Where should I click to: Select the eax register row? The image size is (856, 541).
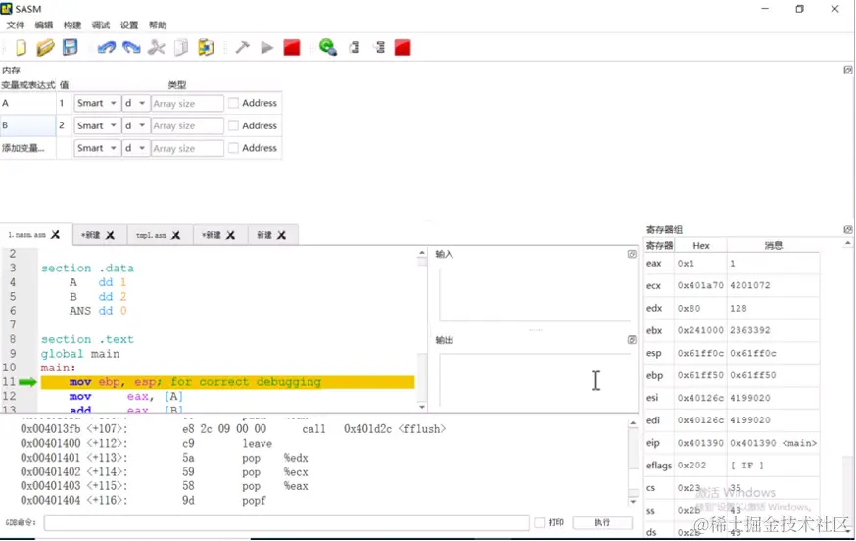click(x=732, y=264)
